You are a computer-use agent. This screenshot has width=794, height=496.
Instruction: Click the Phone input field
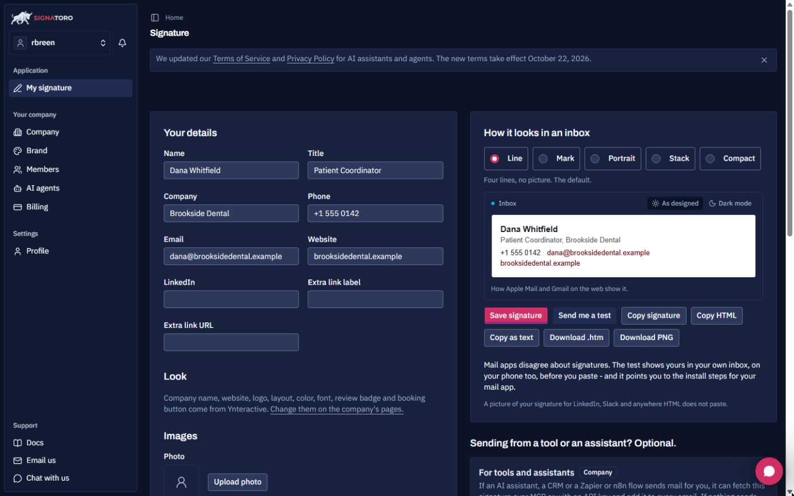(x=376, y=214)
